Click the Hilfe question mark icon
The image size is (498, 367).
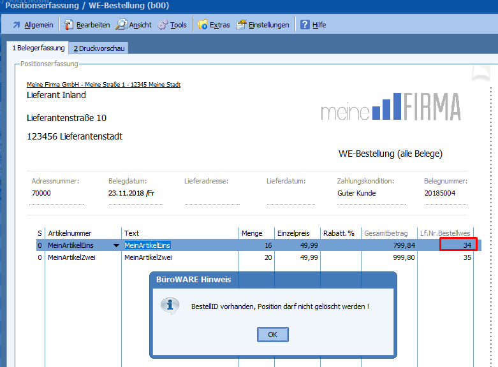[305, 25]
